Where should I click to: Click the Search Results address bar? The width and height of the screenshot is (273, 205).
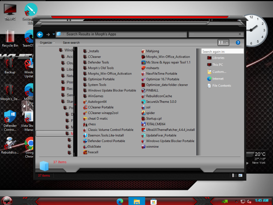click(121, 34)
